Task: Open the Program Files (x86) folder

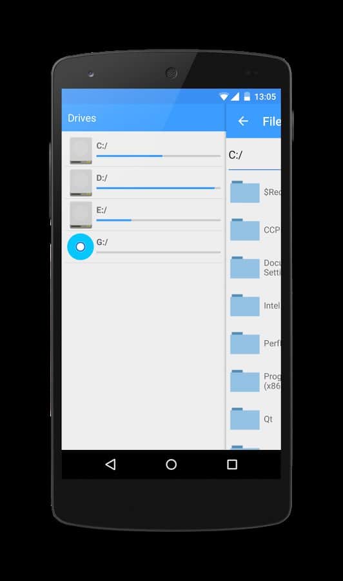Action: (255, 381)
